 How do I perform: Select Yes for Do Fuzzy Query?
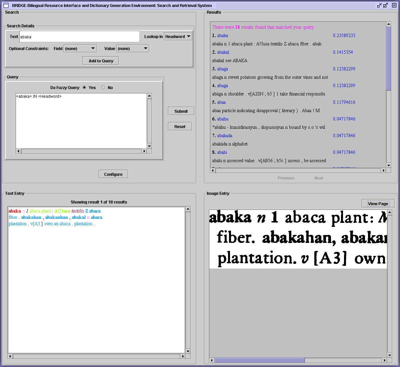coord(84,87)
